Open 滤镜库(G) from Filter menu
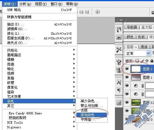The height and width of the screenshot is (130, 154). click(39, 29)
